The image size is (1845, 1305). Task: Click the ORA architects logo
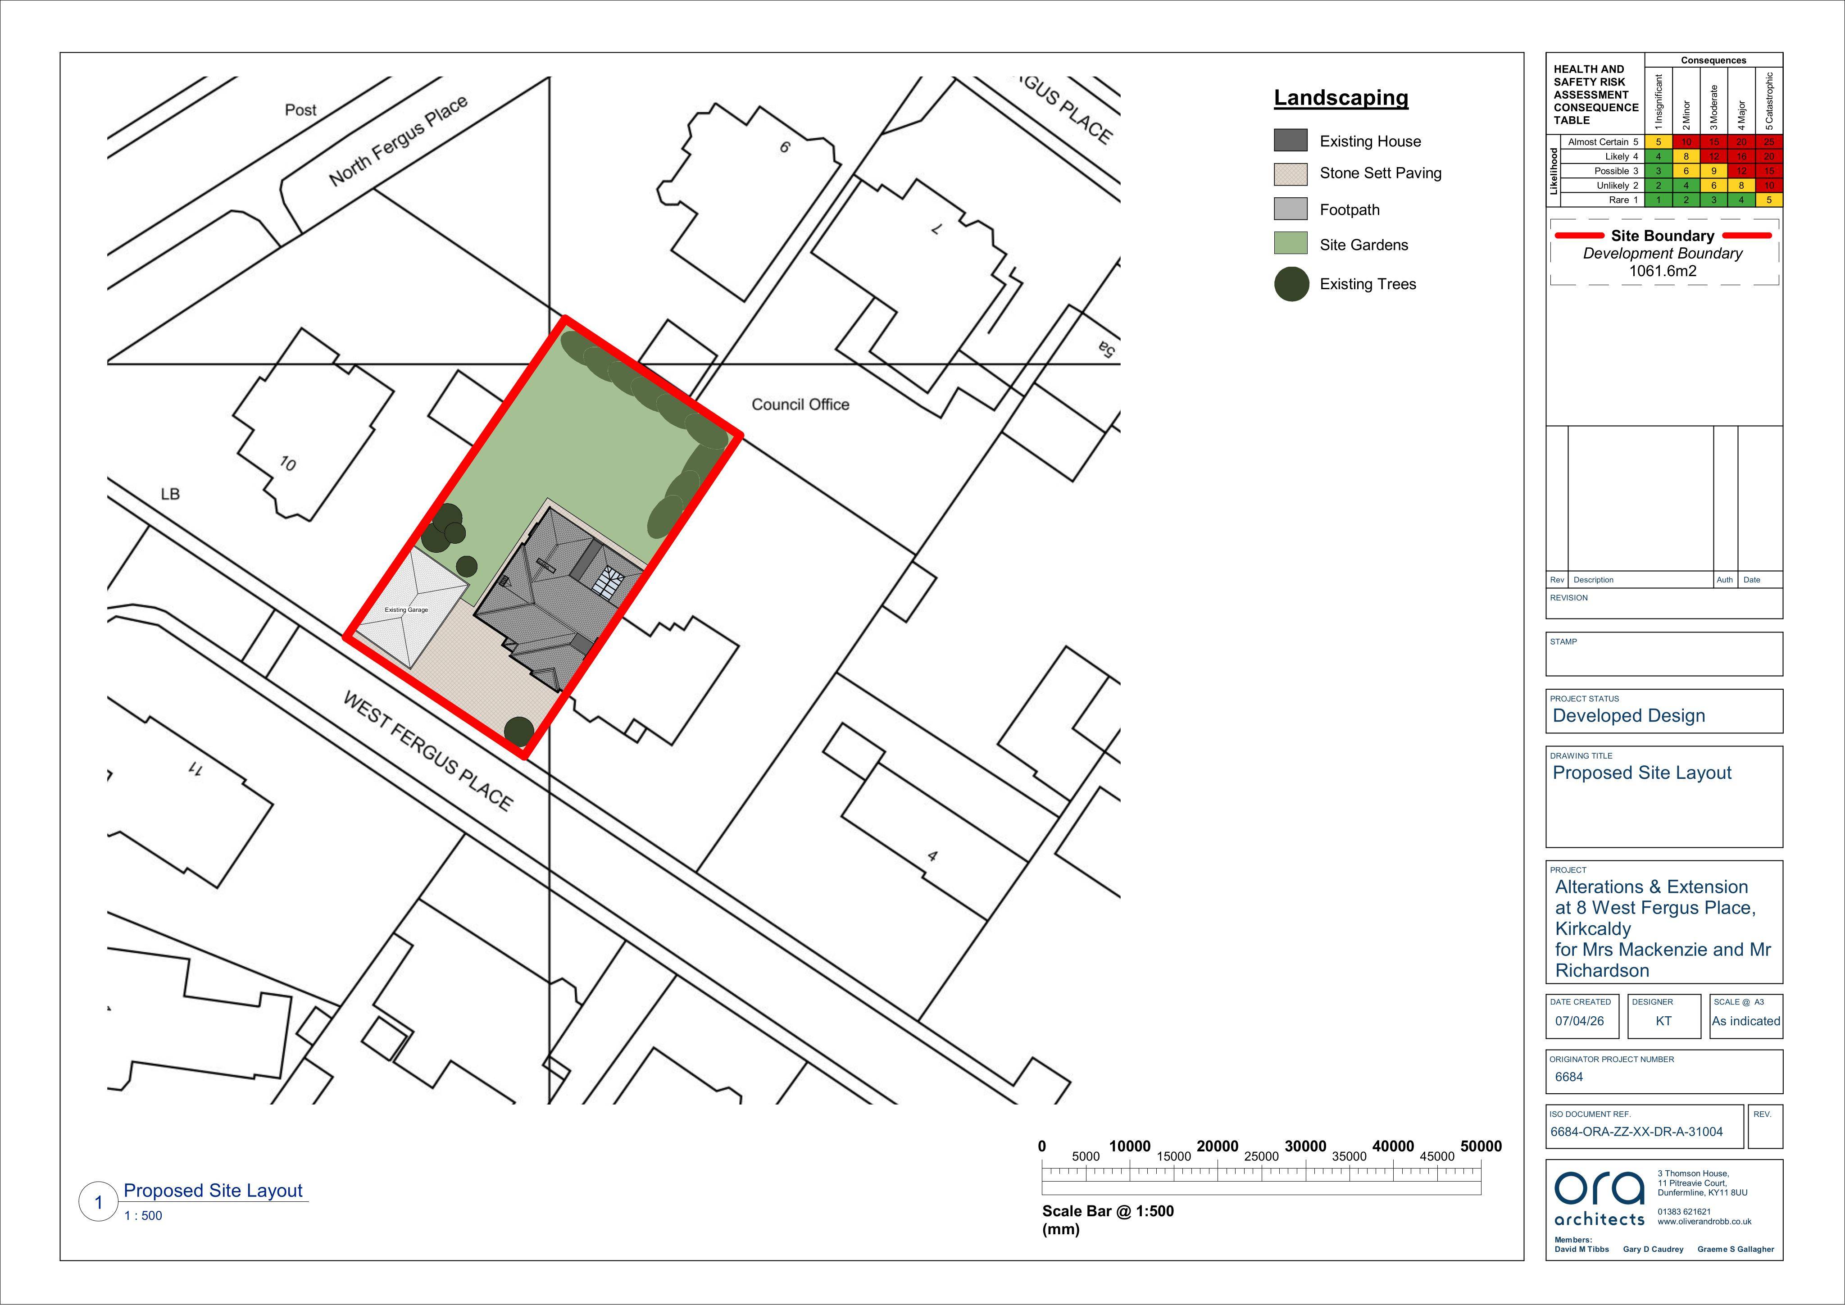tap(1599, 1198)
